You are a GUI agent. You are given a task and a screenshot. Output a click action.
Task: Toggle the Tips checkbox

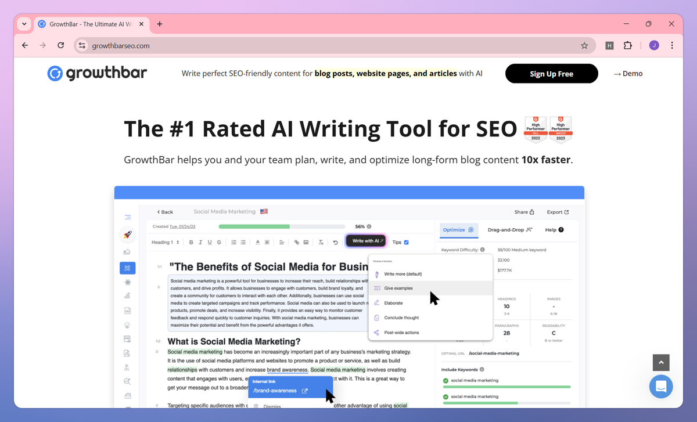[x=406, y=242]
